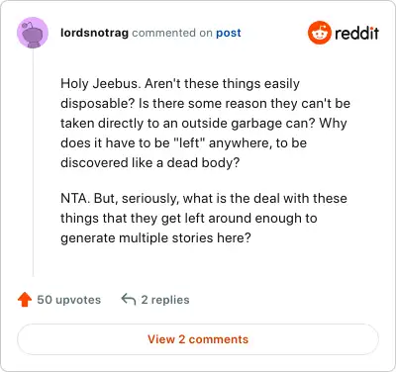Click the quoted word "left" in comment

point(189,142)
